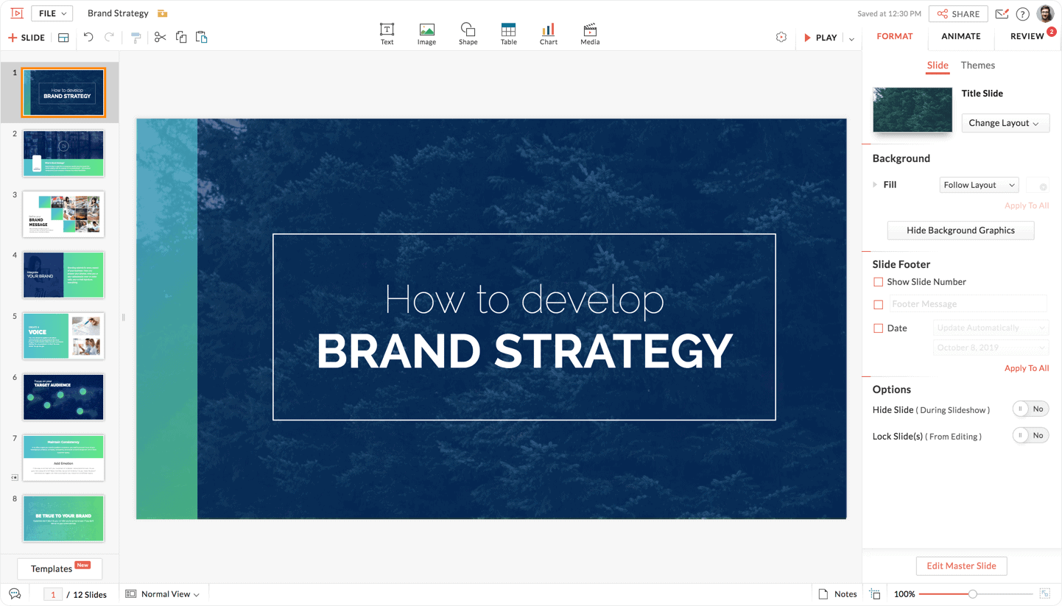Enable Show Slide Number checkbox

point(878,281)
